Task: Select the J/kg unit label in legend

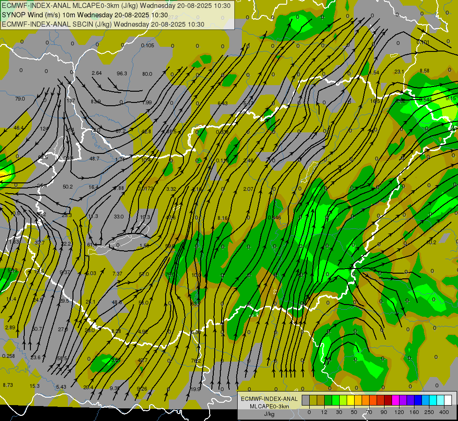Action: click(x=269, y=414)
